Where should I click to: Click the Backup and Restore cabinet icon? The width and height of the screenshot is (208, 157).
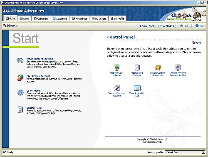[137, 67]
